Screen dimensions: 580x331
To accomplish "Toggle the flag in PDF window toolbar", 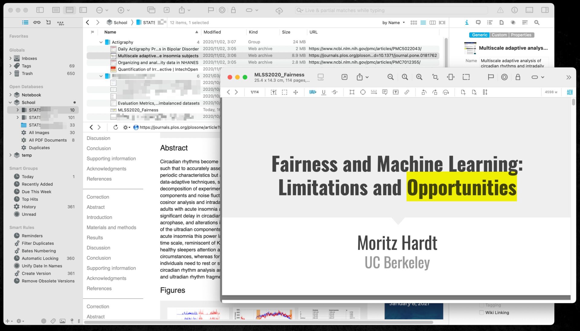I will (491, 77).
